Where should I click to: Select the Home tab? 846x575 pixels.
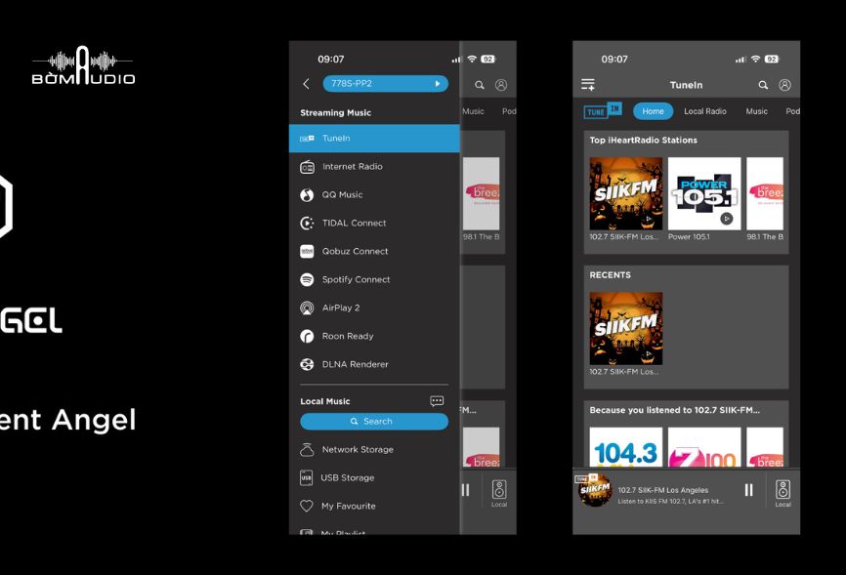[653, 111]
